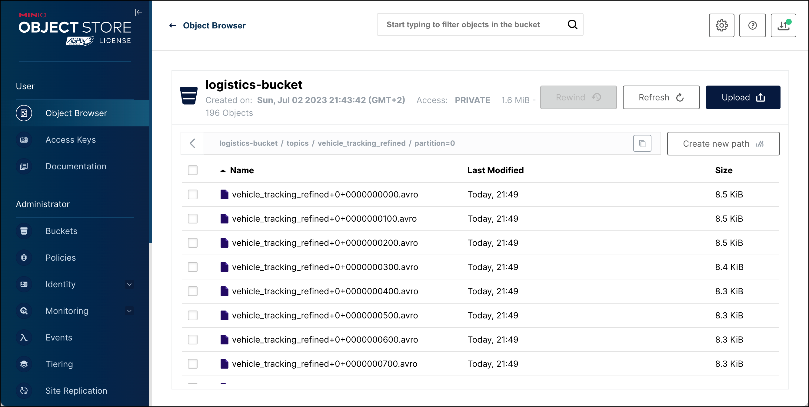Select checkbox for the 0000000300.avro file
The width and height of the screenshot is (809, 407).
point(192,267)
